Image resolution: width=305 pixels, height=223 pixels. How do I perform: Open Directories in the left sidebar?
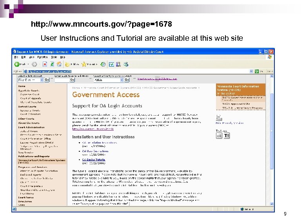(25, 201)
